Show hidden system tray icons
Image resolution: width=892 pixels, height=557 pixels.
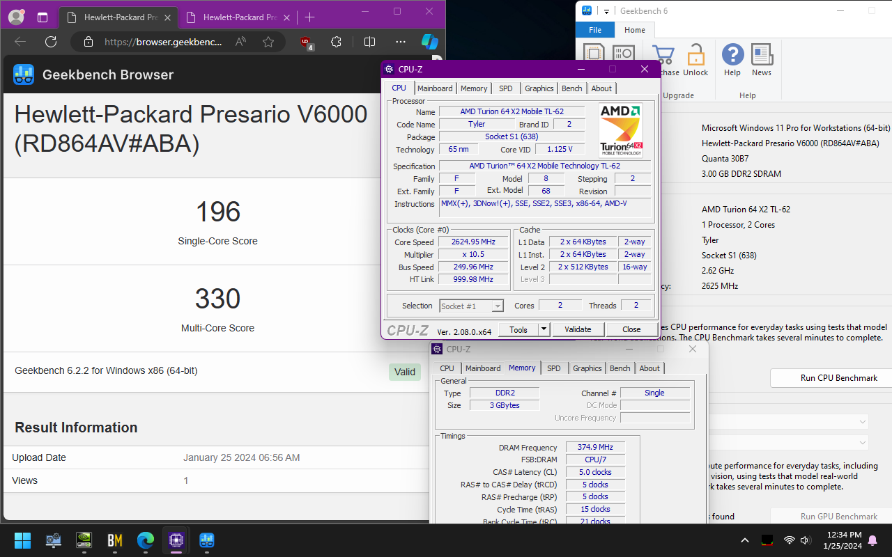pos(745,540)
